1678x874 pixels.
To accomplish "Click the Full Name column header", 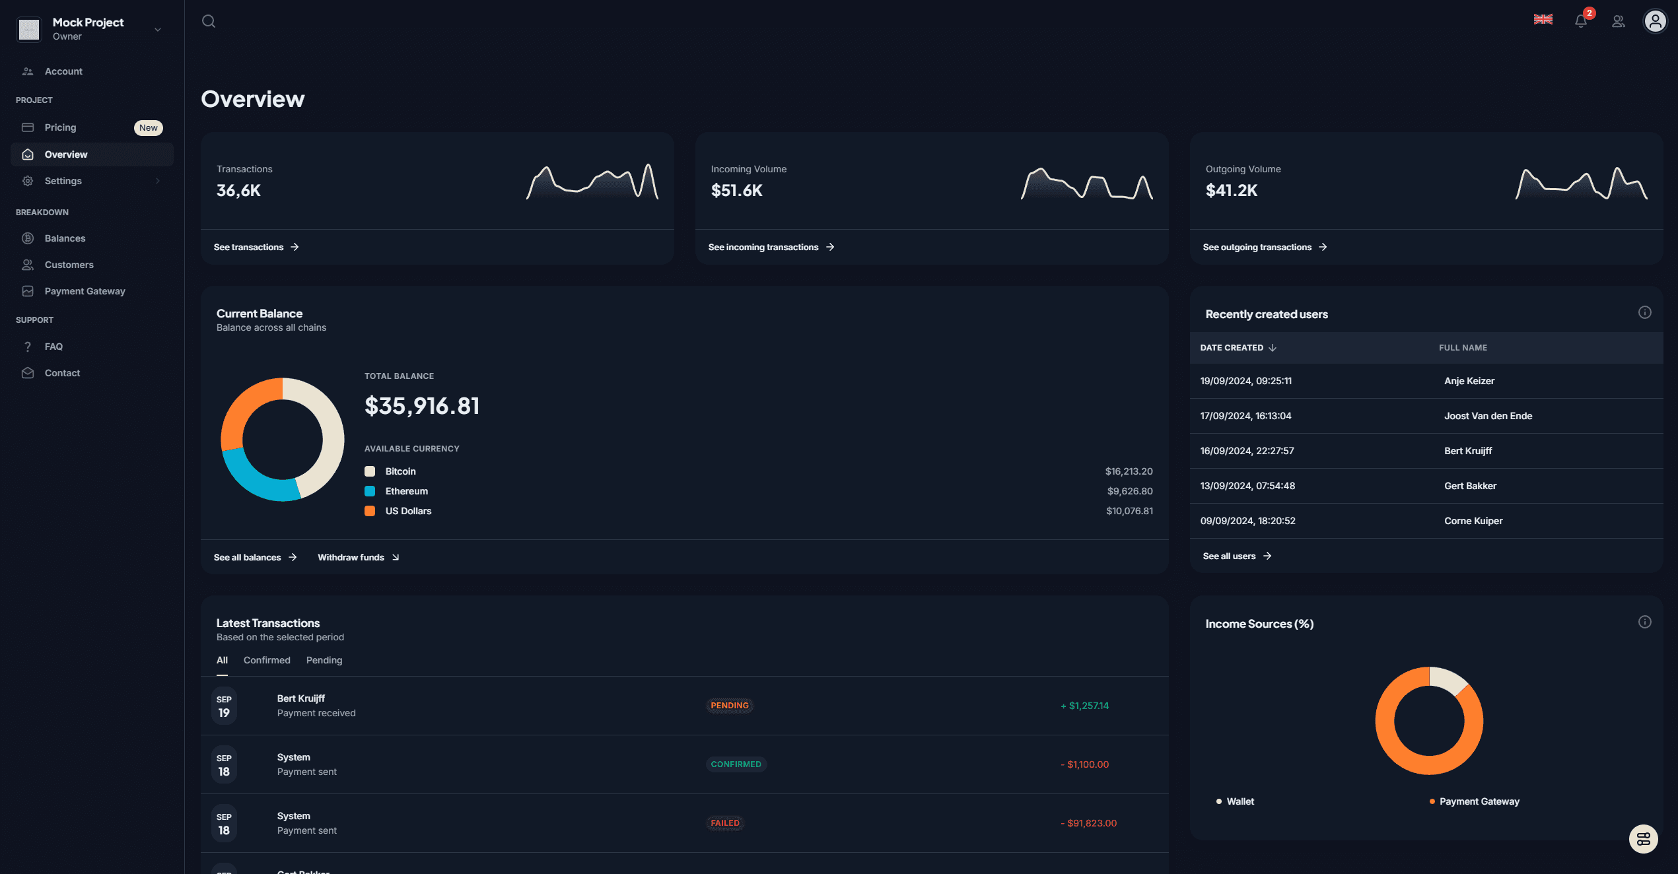I will (x=1463, y=348).
